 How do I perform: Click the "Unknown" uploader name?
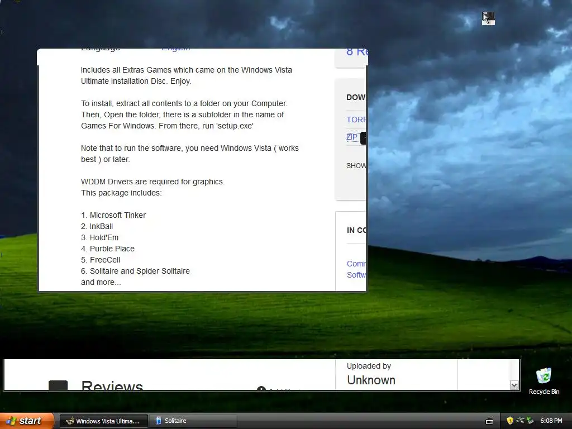click(371, 380)
